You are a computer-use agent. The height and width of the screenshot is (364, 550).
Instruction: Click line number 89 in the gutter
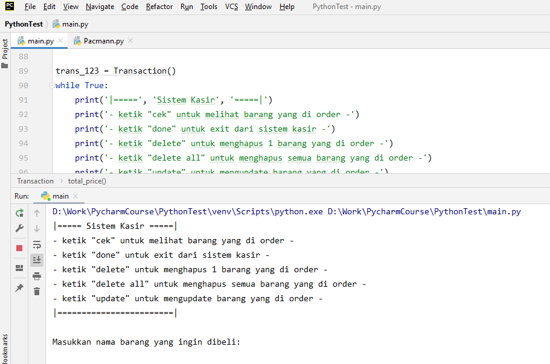pyautogui.click(x=24, y=71)
